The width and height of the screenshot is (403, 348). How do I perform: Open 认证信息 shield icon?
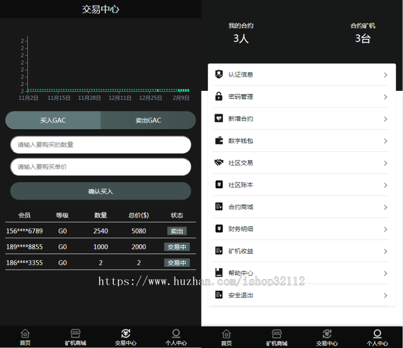click(219, 74)
